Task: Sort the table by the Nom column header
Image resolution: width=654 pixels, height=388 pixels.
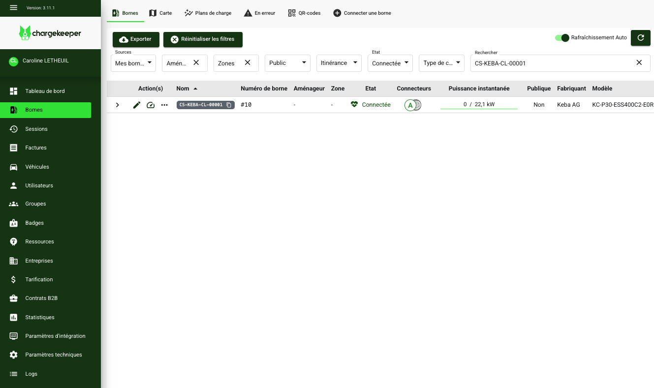Action: [x=183, y=89]
